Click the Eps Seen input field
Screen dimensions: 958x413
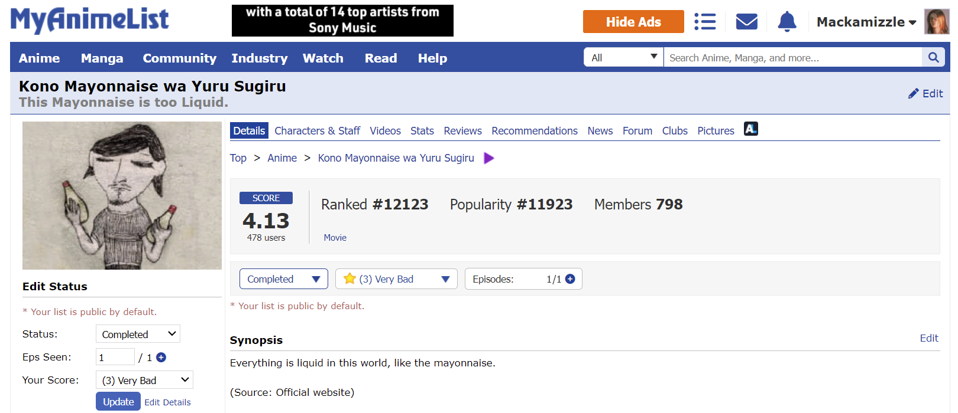point(115,357)
